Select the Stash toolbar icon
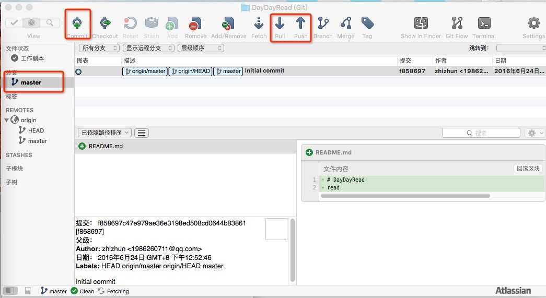546x298 pixels. click(x=151, y=23)
